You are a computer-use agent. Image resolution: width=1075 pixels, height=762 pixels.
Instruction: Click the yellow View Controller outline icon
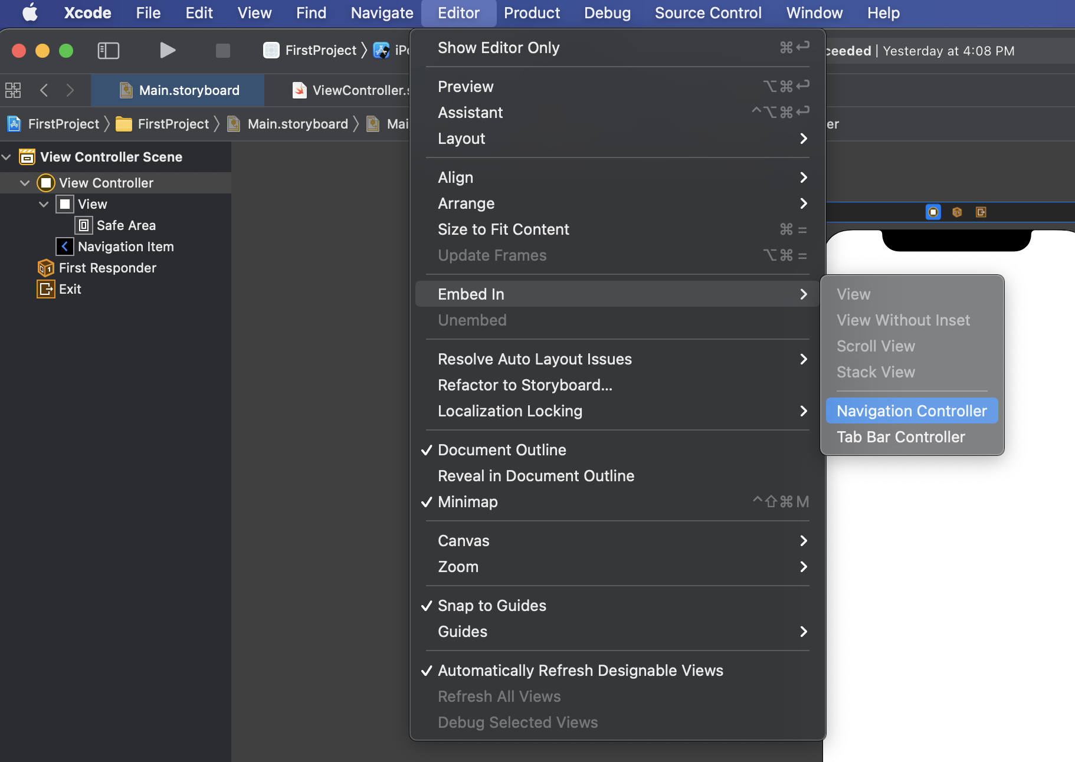coord(46,183)
